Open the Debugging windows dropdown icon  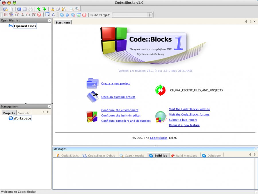tap(47, 15)
